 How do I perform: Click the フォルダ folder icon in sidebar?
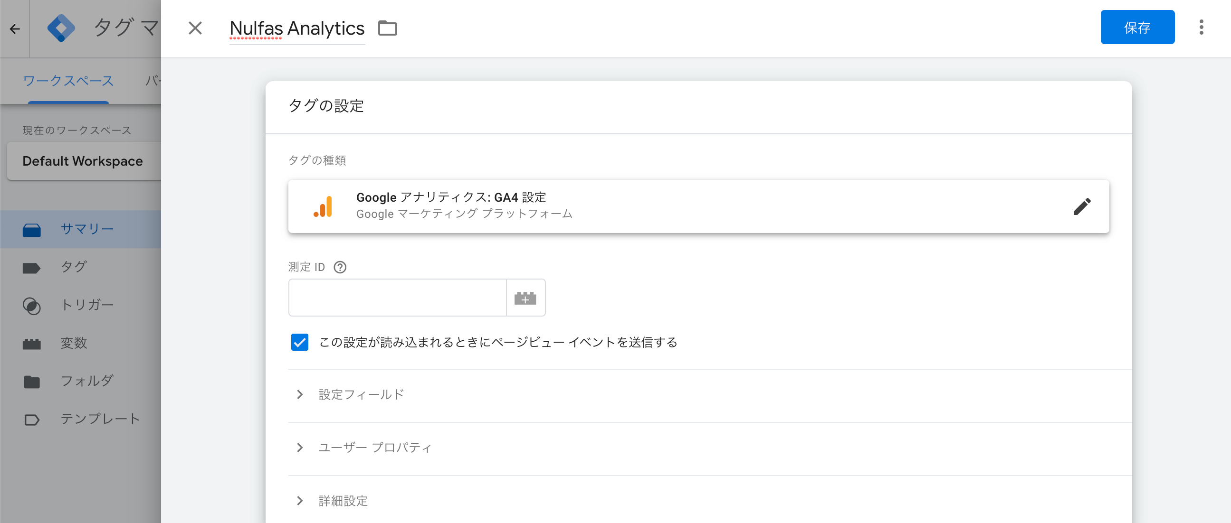pyautogui.click(x=31, y=382)
